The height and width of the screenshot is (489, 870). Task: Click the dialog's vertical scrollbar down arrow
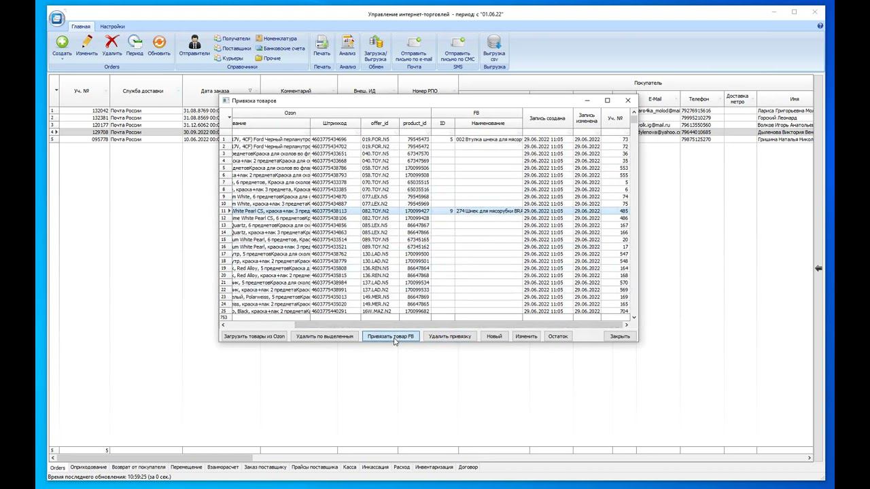coord(634,317)
